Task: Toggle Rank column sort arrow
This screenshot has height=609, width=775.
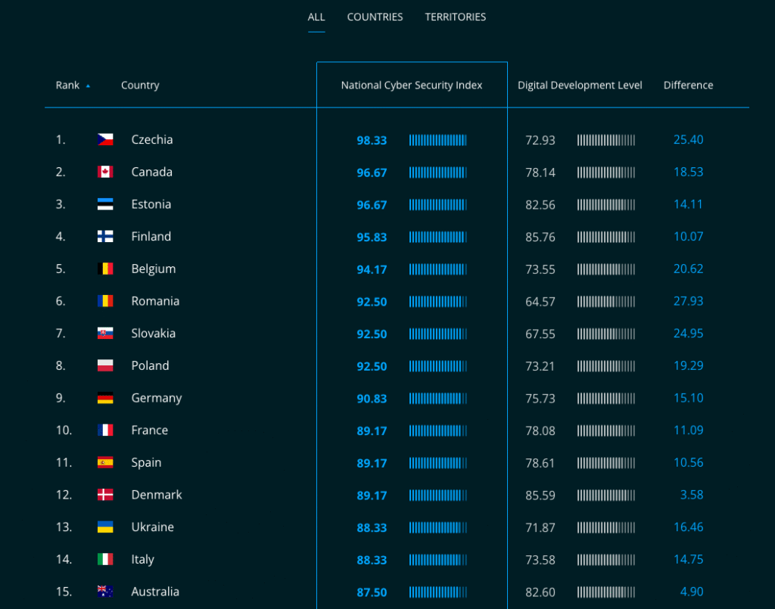Action: click(x=88, y=86)
